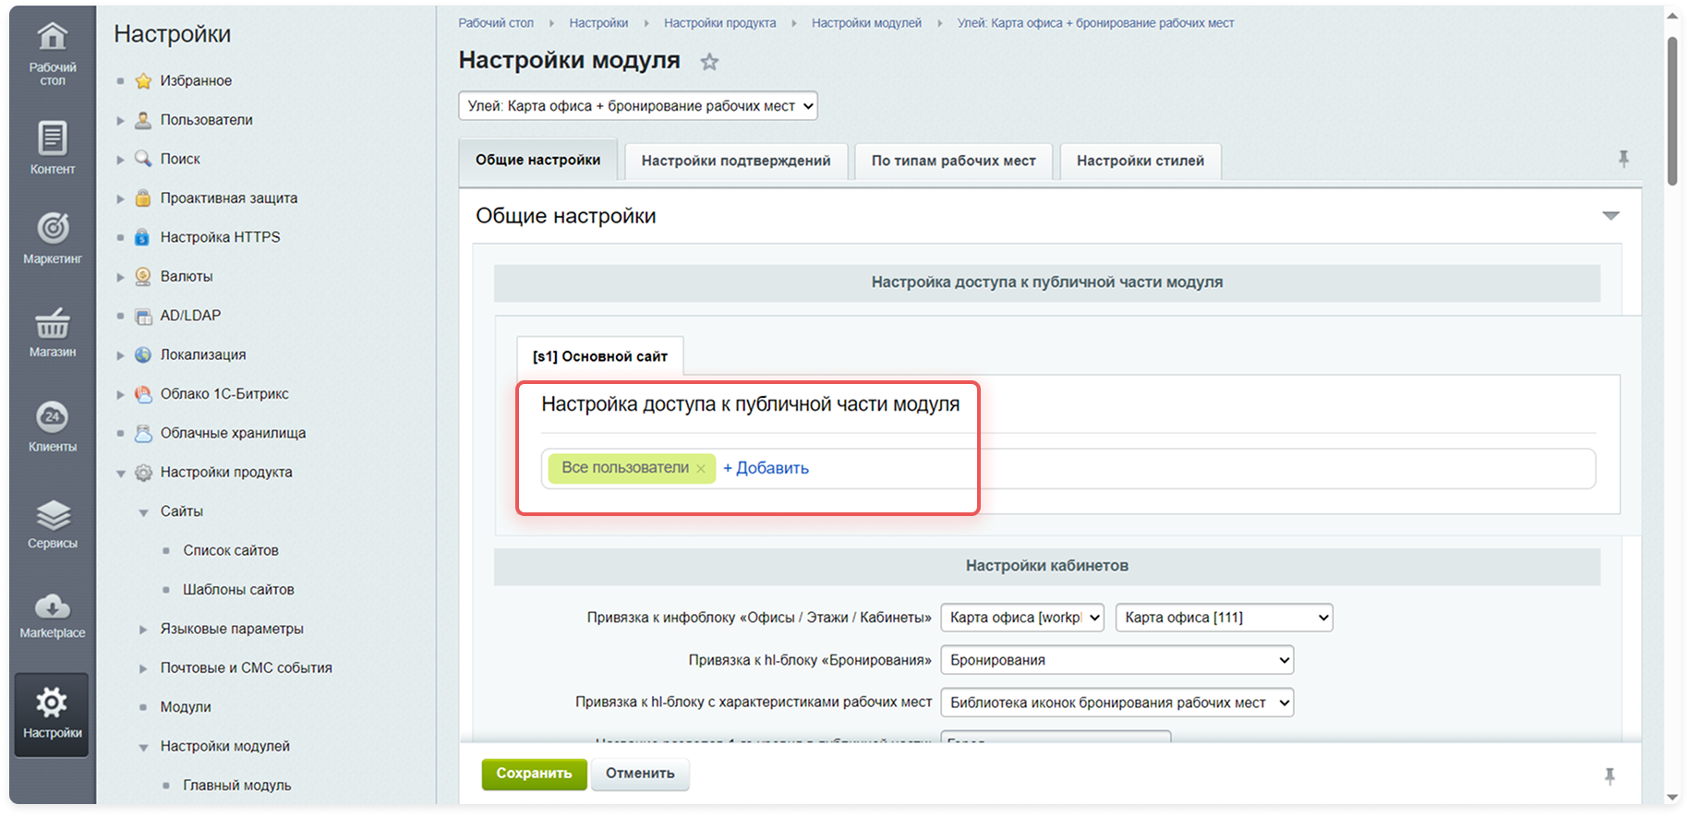Open the Клиенты sidebar section
Viewport: 1690px width, 817px height.
[x=52, y=426]
